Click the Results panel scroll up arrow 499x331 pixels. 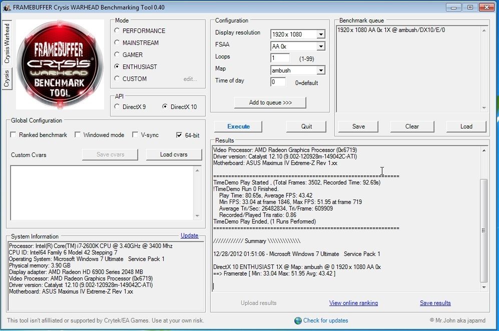[483, 150]
